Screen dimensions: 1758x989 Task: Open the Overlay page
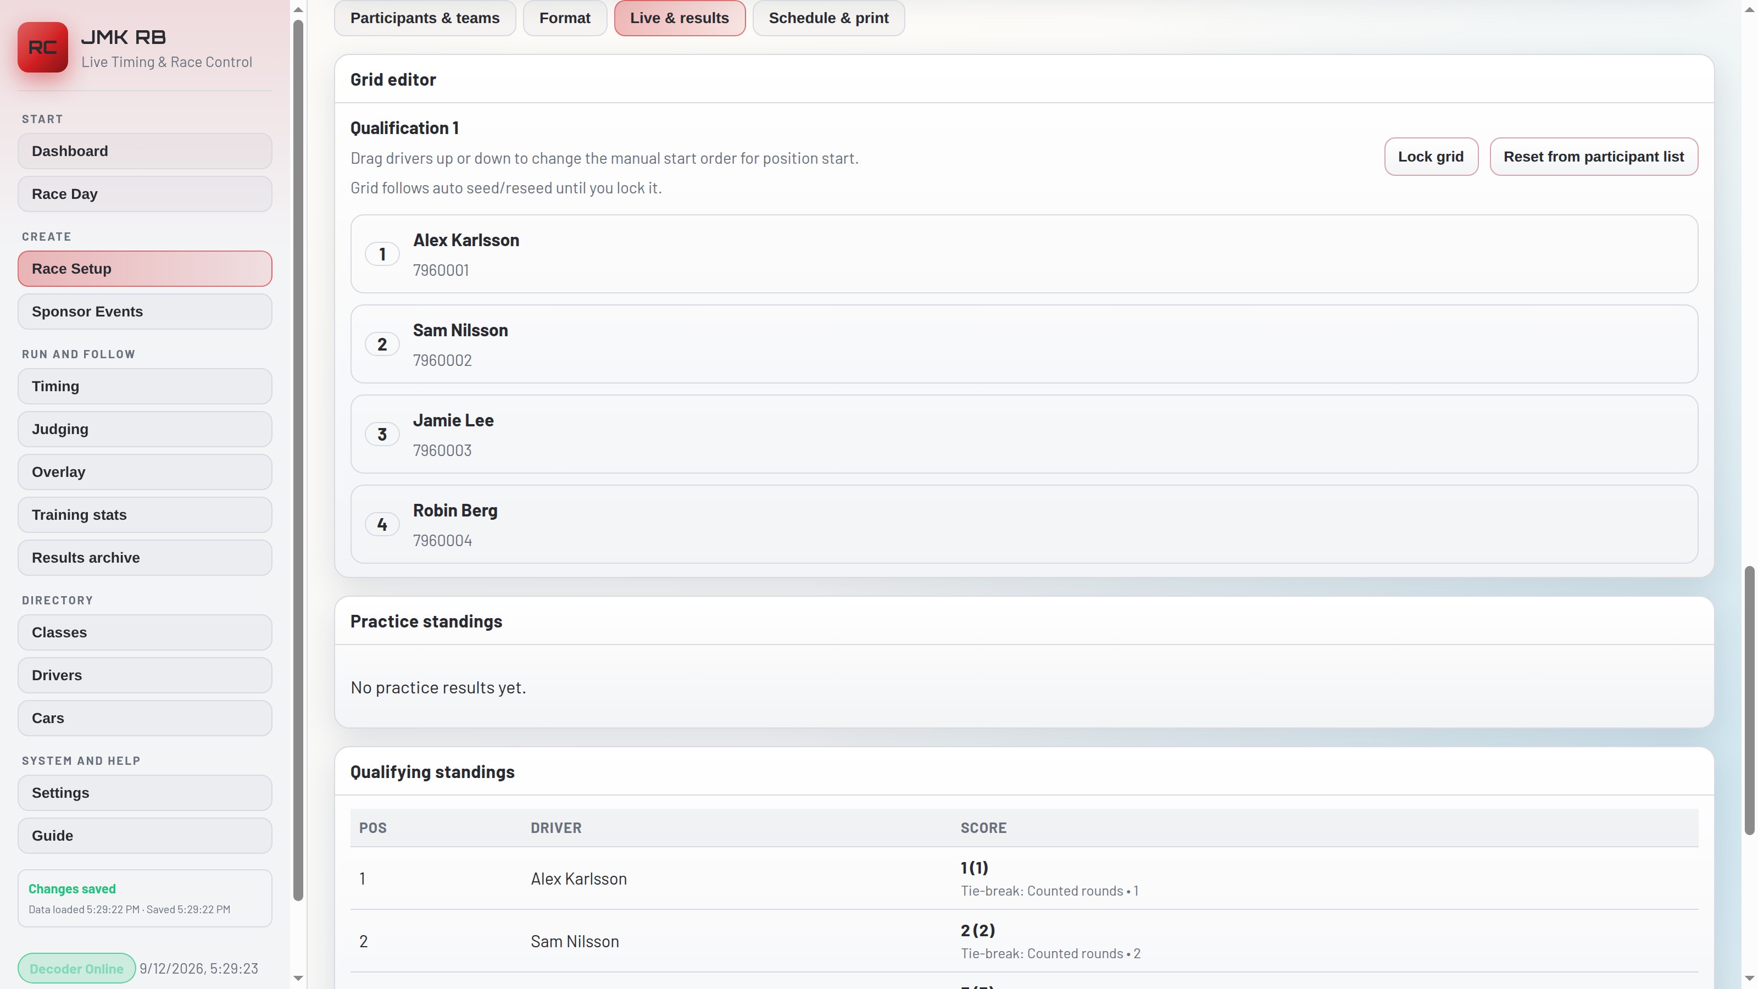point(144,471)
